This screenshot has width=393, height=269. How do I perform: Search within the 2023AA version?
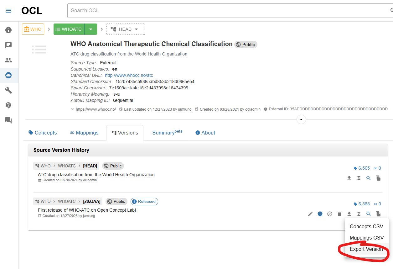click(369, 214)
